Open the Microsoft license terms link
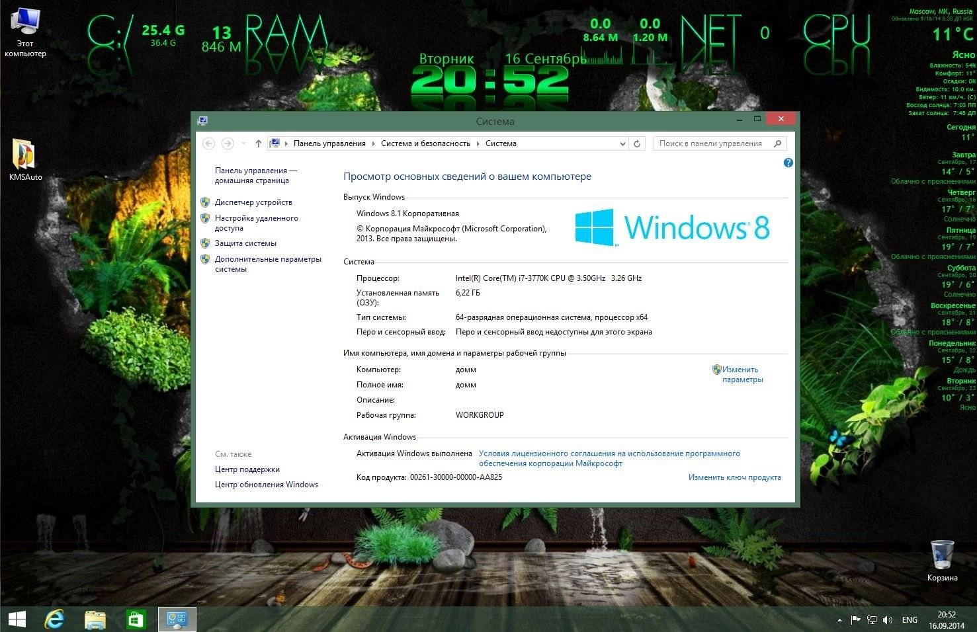 [609, 458]
